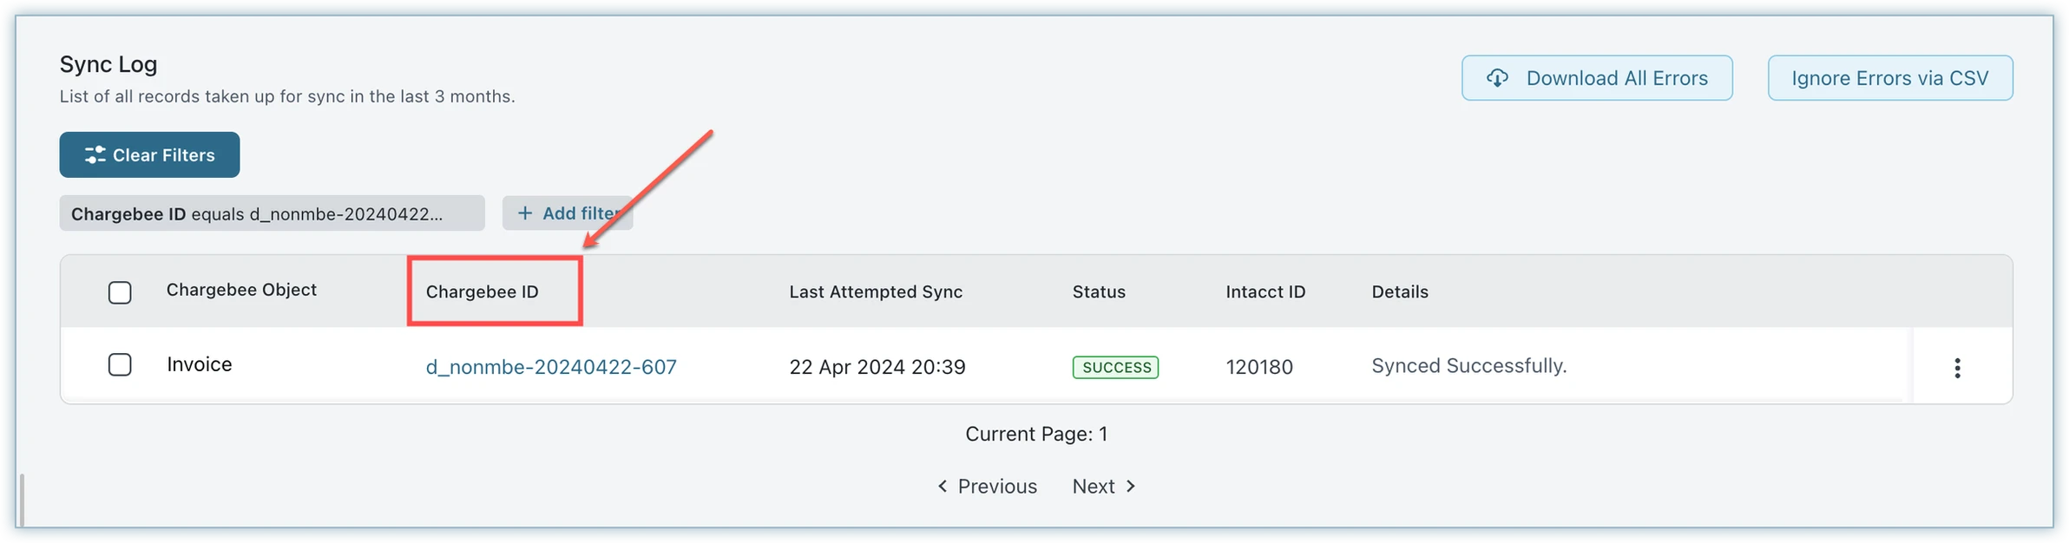
Task: Select the Chargebee ID equals filter chip
Action: [x=271, y=213]
